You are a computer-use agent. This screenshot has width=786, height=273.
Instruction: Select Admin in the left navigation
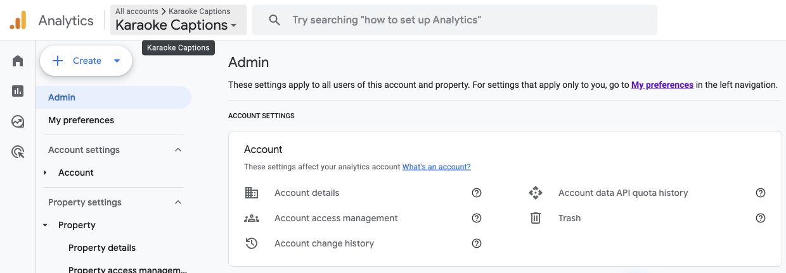113,97
